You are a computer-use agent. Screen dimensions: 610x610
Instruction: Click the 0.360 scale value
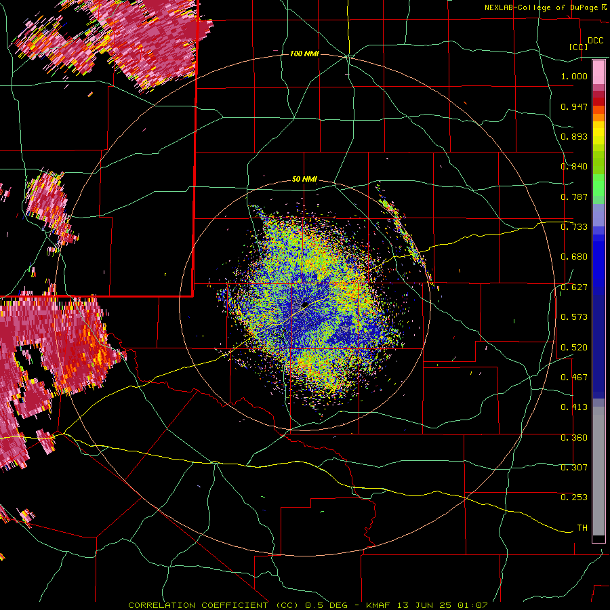[574, 438]
